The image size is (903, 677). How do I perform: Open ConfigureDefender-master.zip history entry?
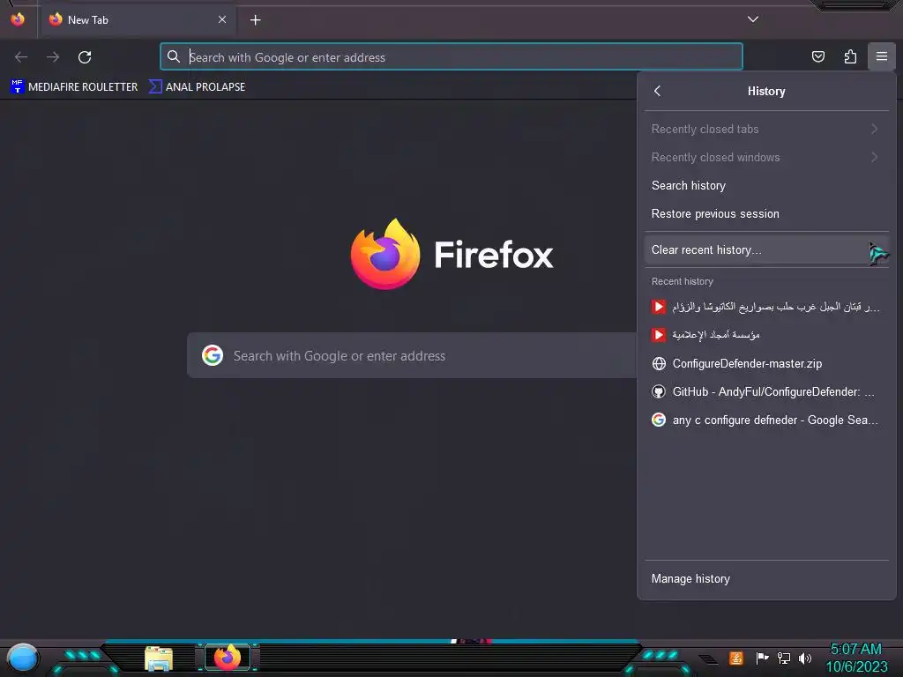(x=766, y=363)
